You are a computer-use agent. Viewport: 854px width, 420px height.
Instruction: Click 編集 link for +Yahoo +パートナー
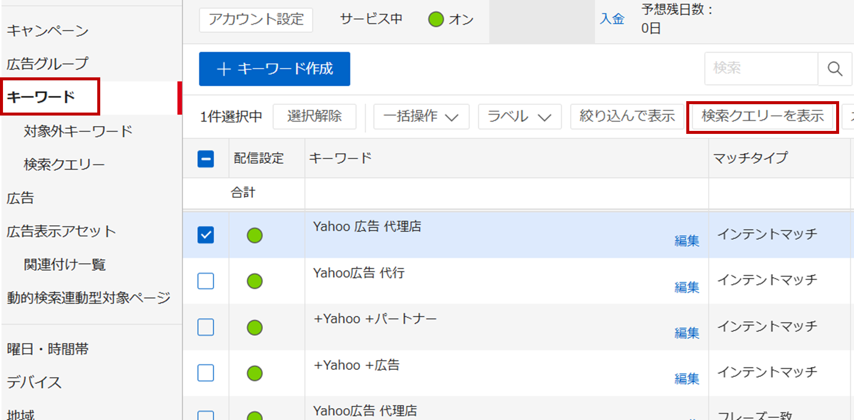click(x=687, y=333)
